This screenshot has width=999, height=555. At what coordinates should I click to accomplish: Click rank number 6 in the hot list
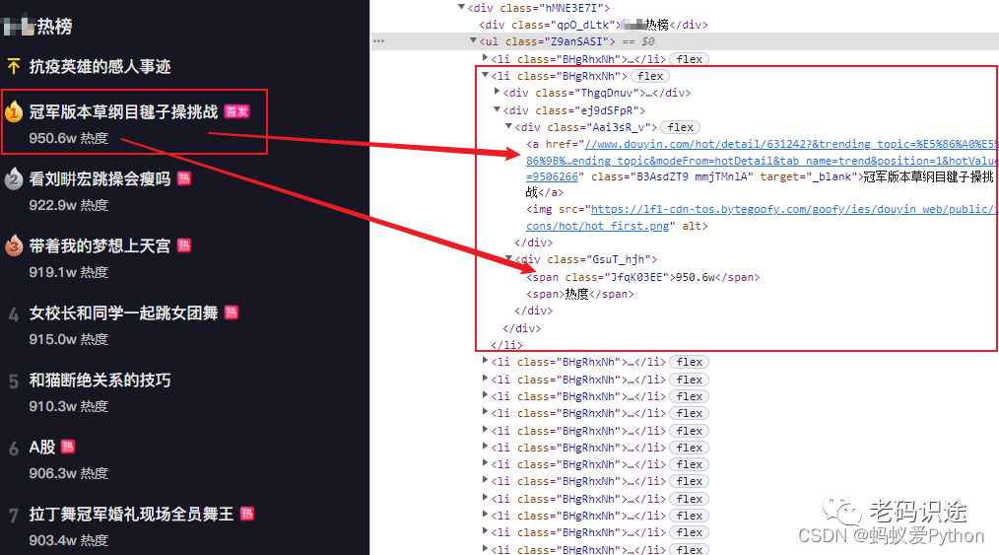[14, 448]
